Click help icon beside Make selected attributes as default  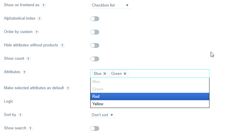(68, 88)
